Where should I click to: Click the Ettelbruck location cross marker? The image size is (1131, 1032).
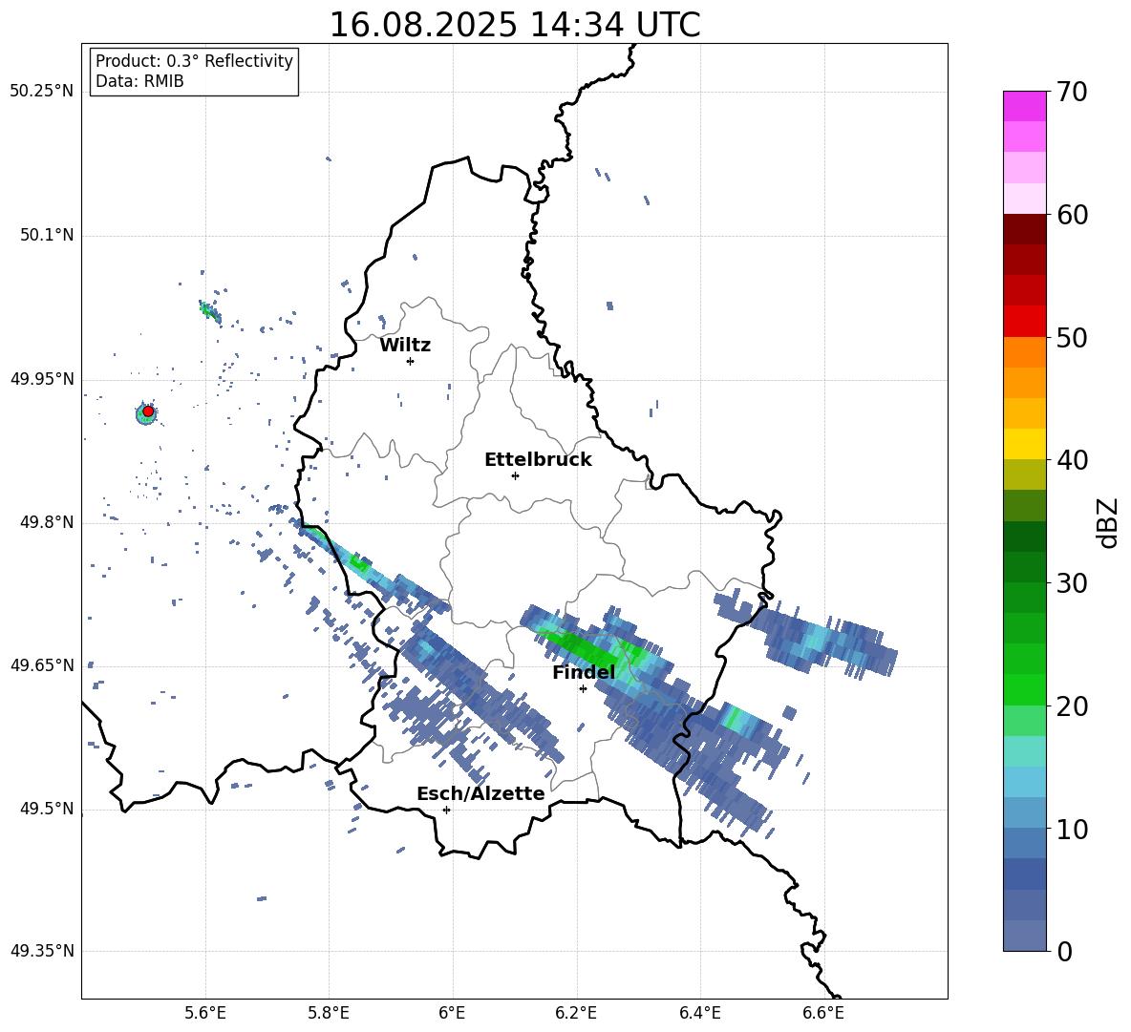click(x=515, y=475)
